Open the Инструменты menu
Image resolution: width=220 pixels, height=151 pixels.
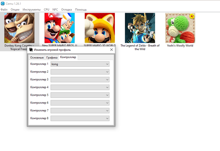point(32,10)
